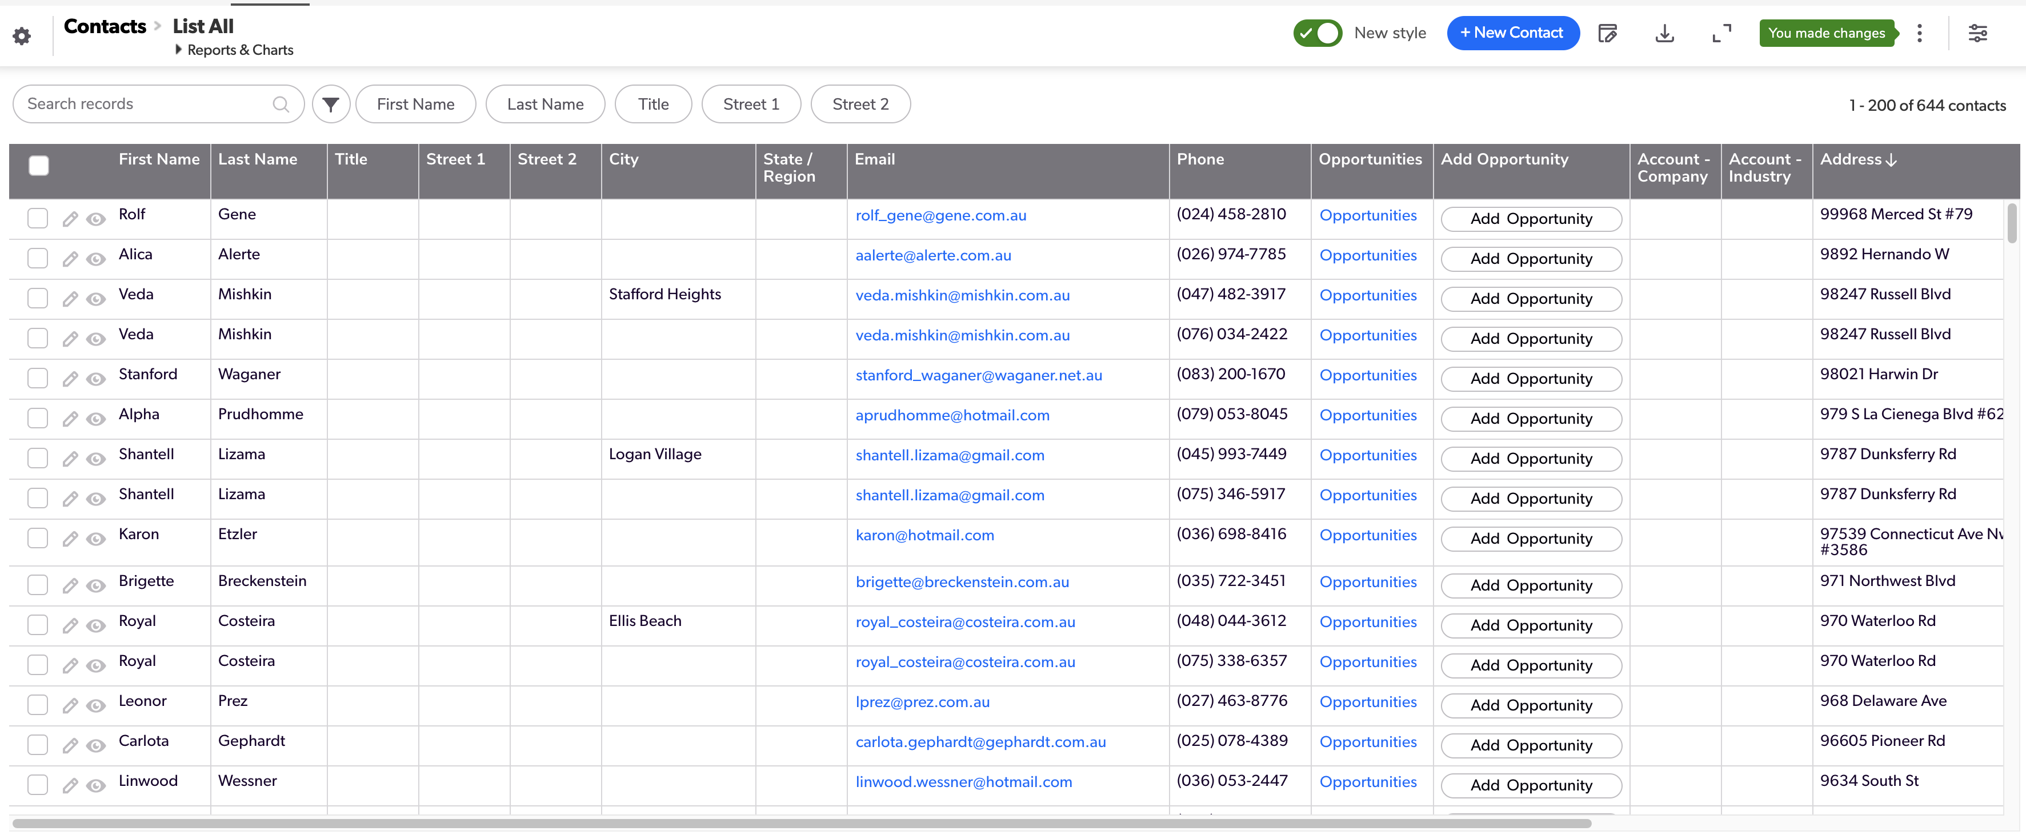Click the vertical scrollbar thumb

click(x=2012, y=223)
